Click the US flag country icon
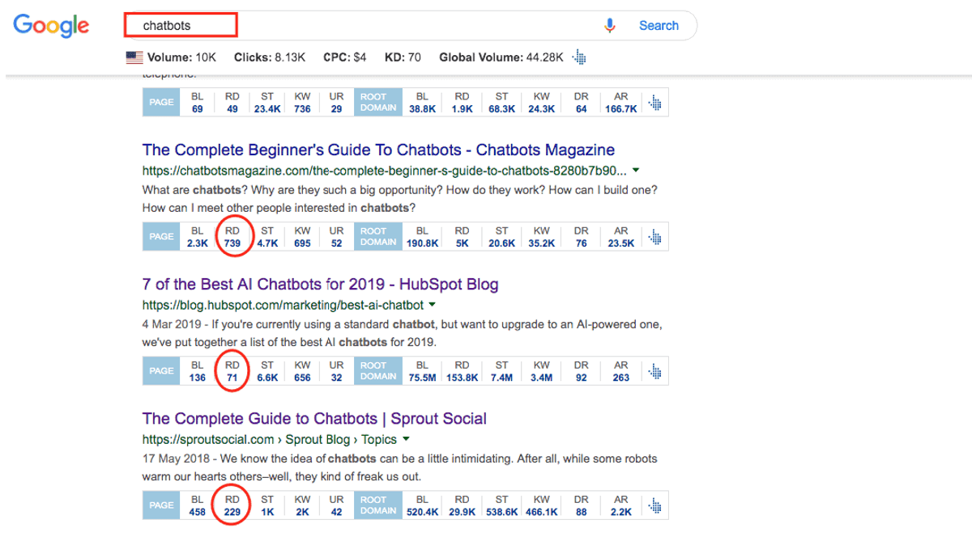Screen dimensions: 972x541 pos(134,57)
